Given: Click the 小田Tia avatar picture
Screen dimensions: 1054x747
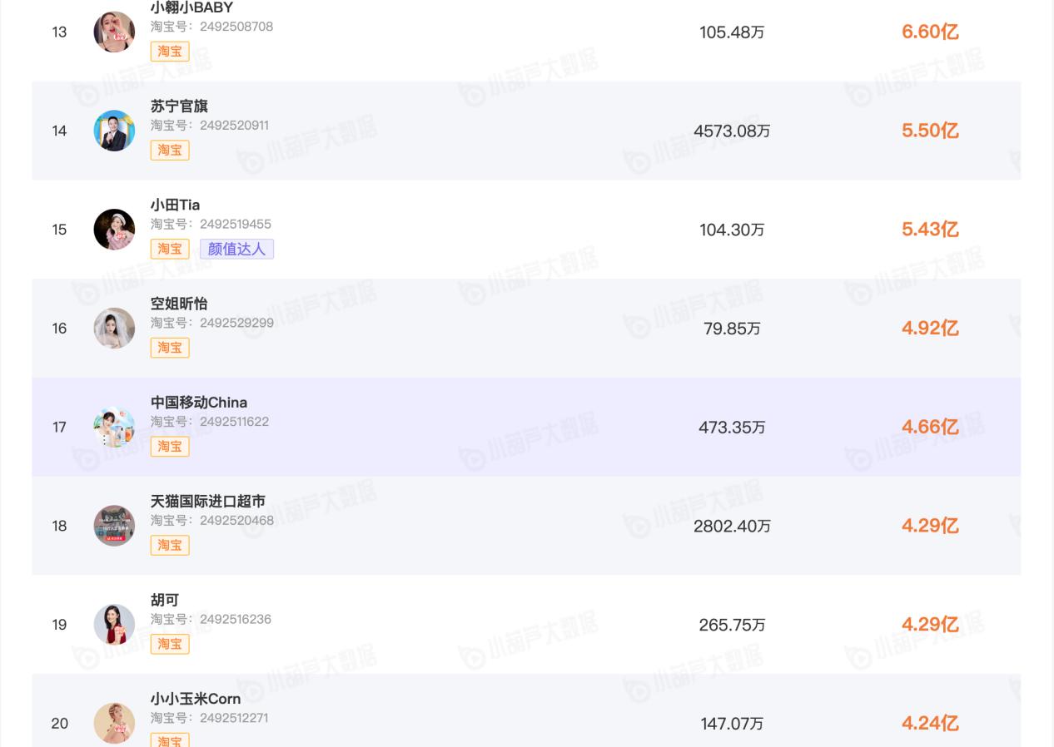Looking at the screenshot, I should (114, 230).
